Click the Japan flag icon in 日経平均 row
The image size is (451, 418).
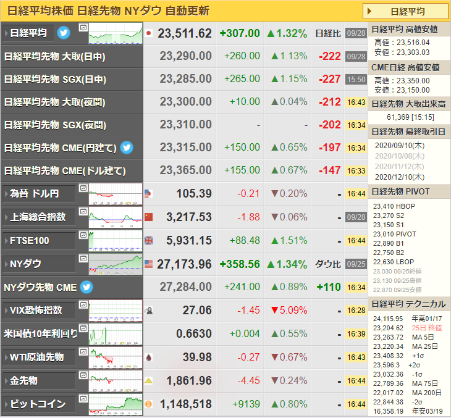coord(148,33)
